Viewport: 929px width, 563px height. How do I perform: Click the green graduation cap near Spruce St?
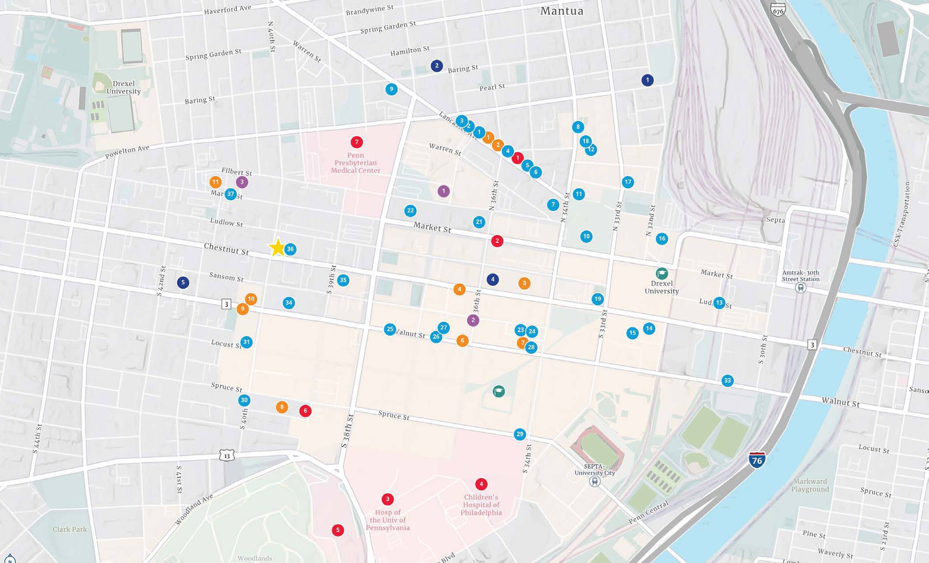tap(499, 392)
